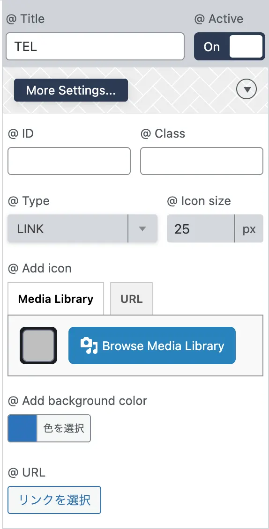Focus the ID input field
Screen dimensions: 269x529
click(x=69, y=161)
